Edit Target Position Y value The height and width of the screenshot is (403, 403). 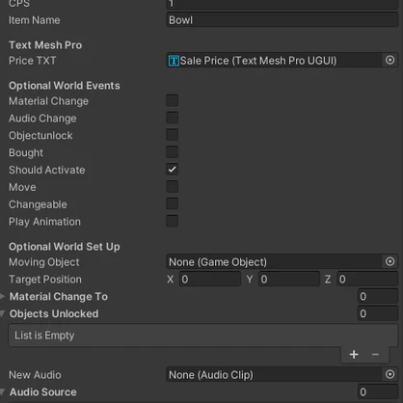coord(289,279)
